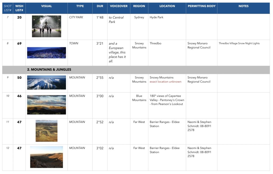Select the Thredbo location cell
Viewport: 273px width, 174px height.
click(x=167, y=53)
